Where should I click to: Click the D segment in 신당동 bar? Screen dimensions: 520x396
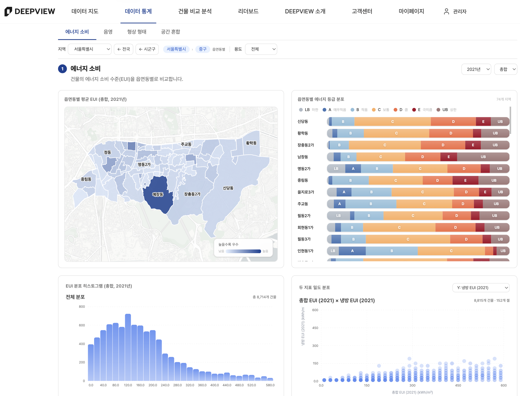point(453,122)
